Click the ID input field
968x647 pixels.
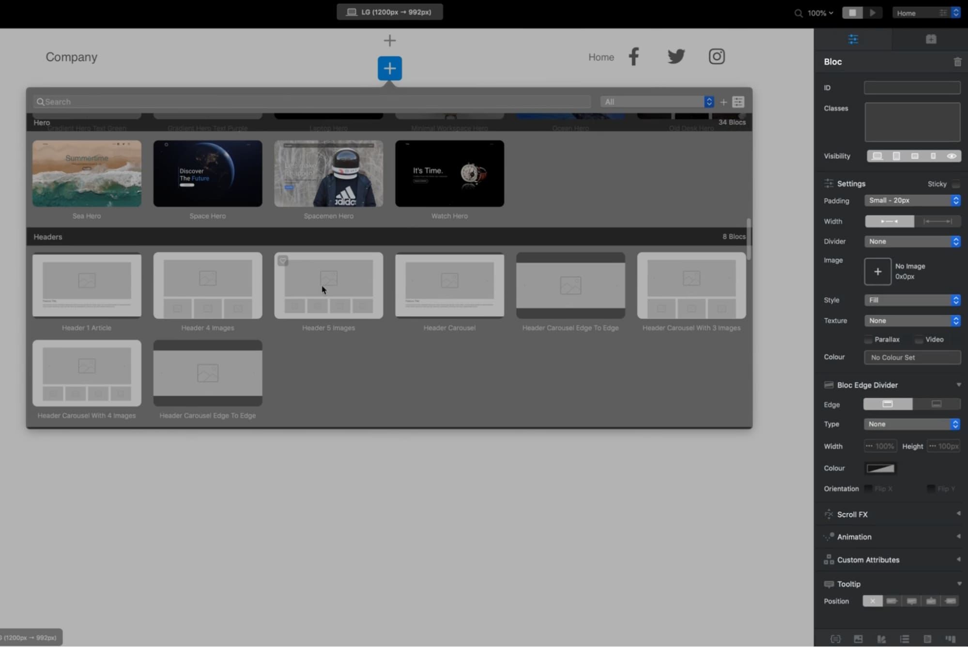912,88
